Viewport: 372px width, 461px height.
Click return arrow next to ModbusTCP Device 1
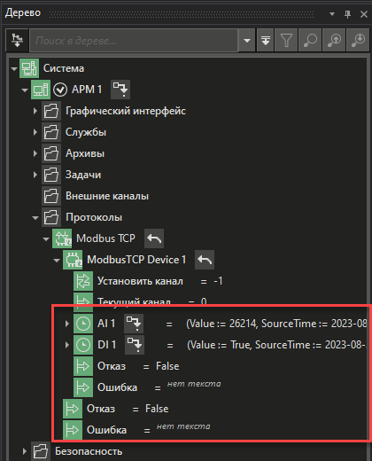point(205,260)
